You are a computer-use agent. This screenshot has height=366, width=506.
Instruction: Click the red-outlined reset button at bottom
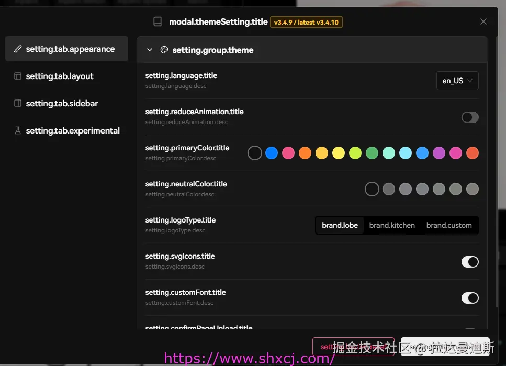353,347
